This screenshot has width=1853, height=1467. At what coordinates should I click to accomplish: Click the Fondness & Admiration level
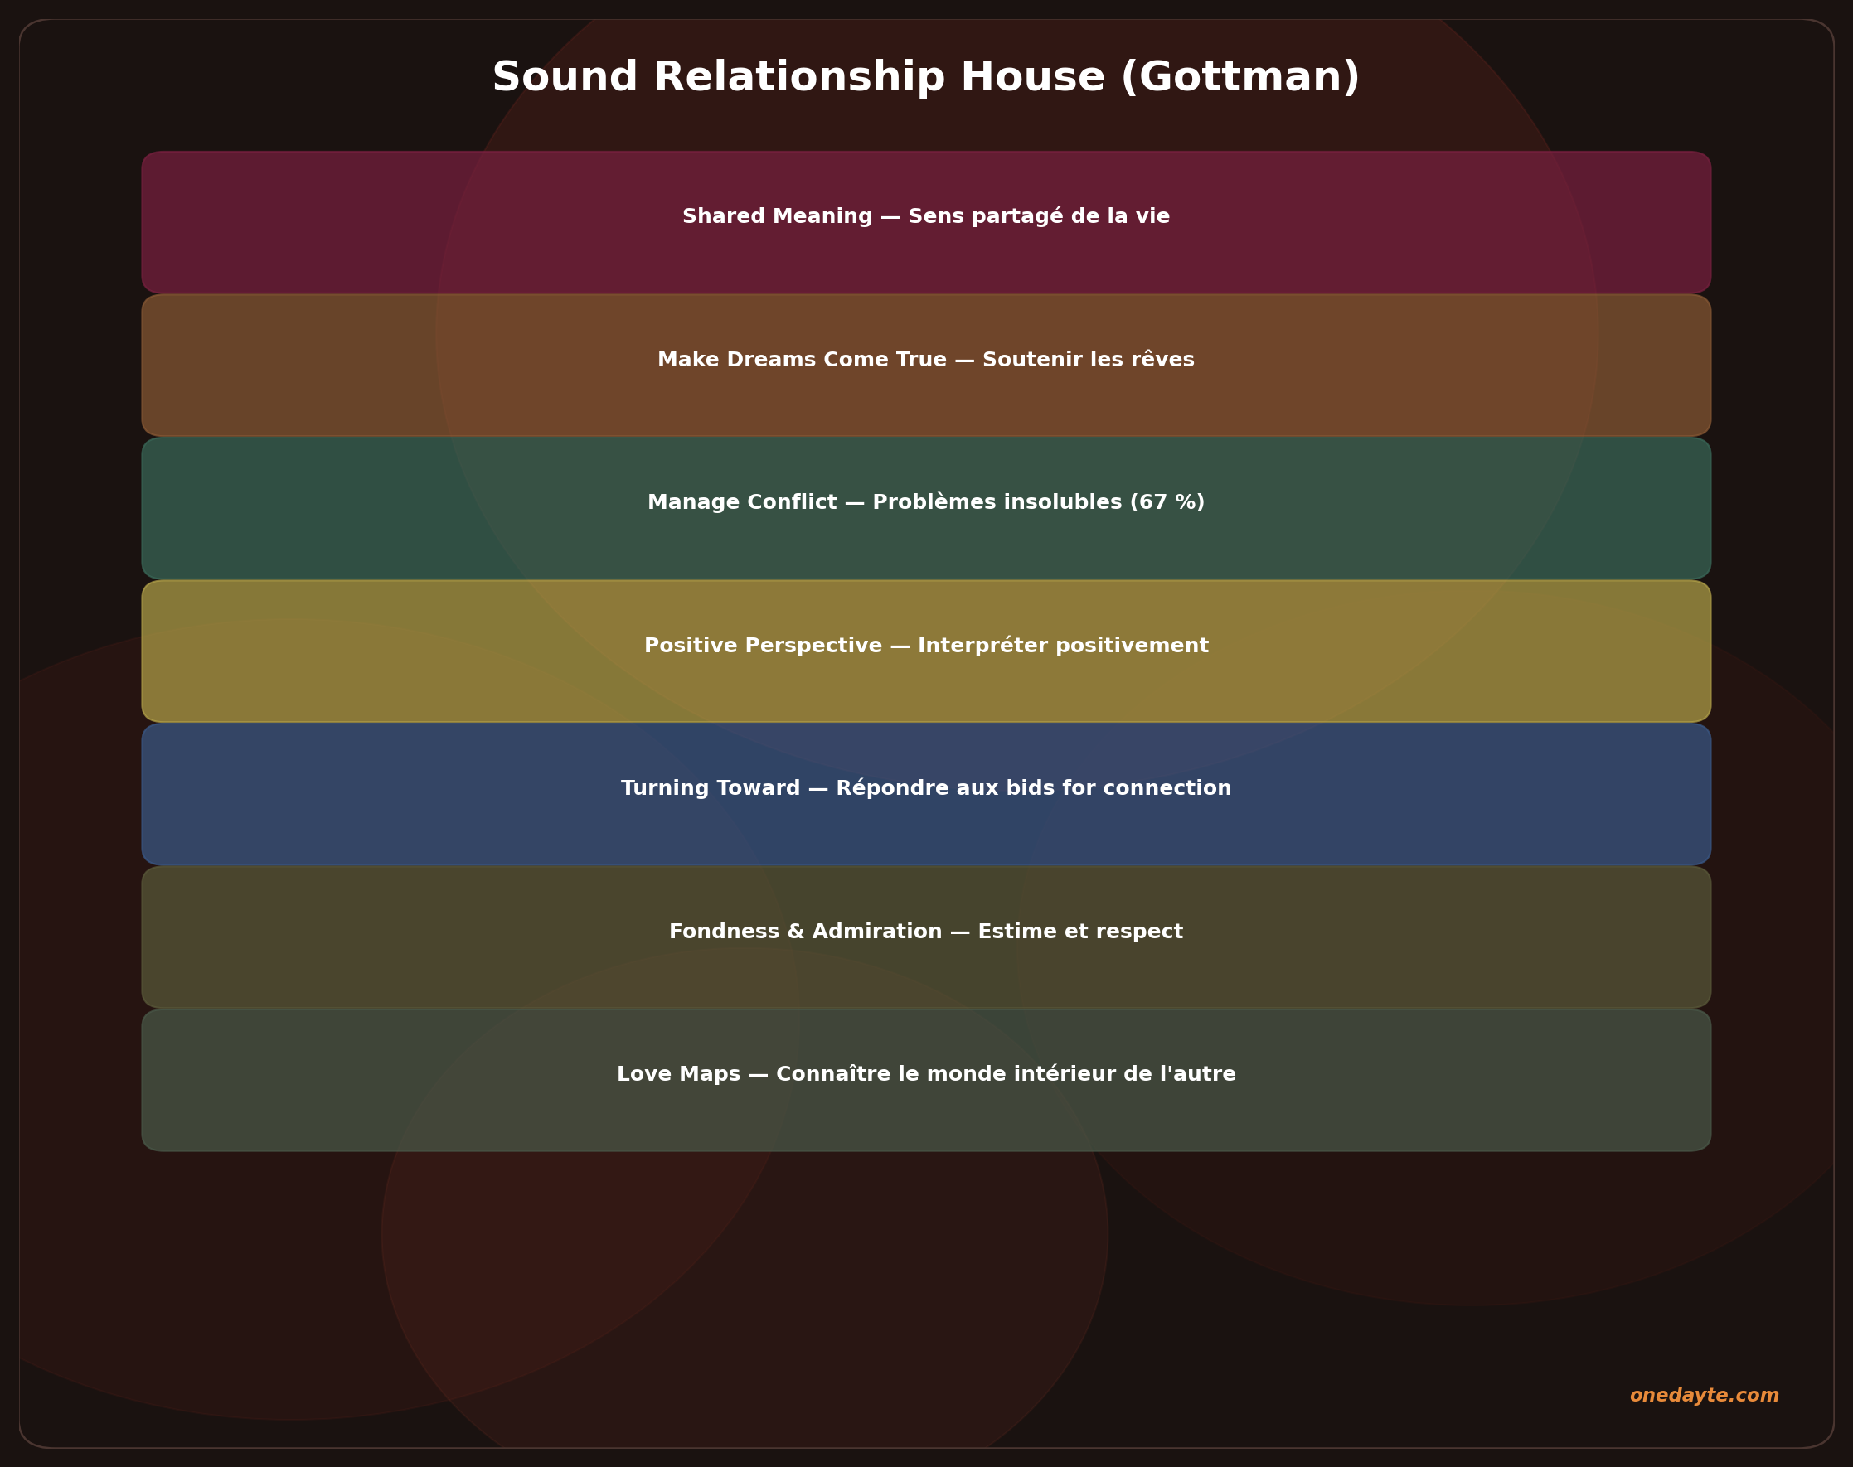coord(926,932)
